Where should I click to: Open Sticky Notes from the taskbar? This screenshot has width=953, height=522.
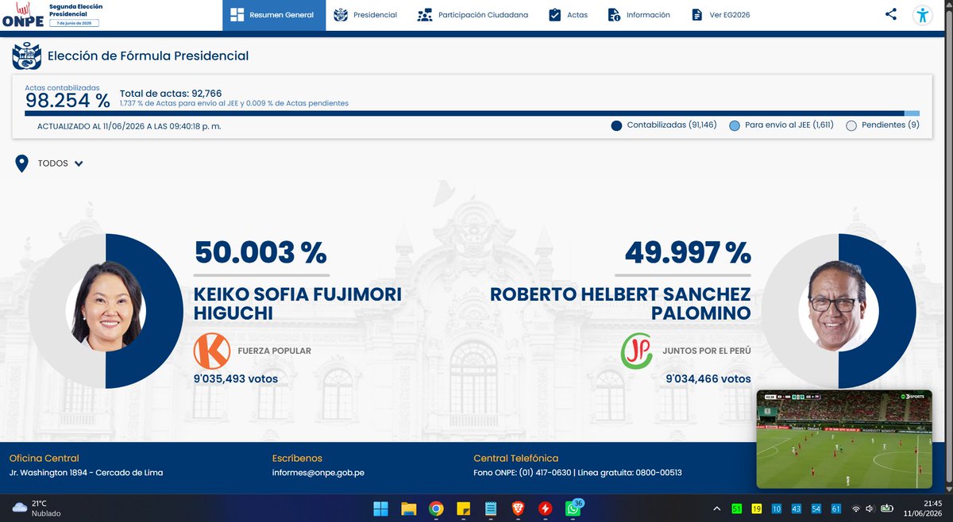463,509
